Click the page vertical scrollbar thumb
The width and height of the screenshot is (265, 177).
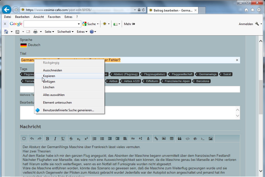click(x=261, y=97)
